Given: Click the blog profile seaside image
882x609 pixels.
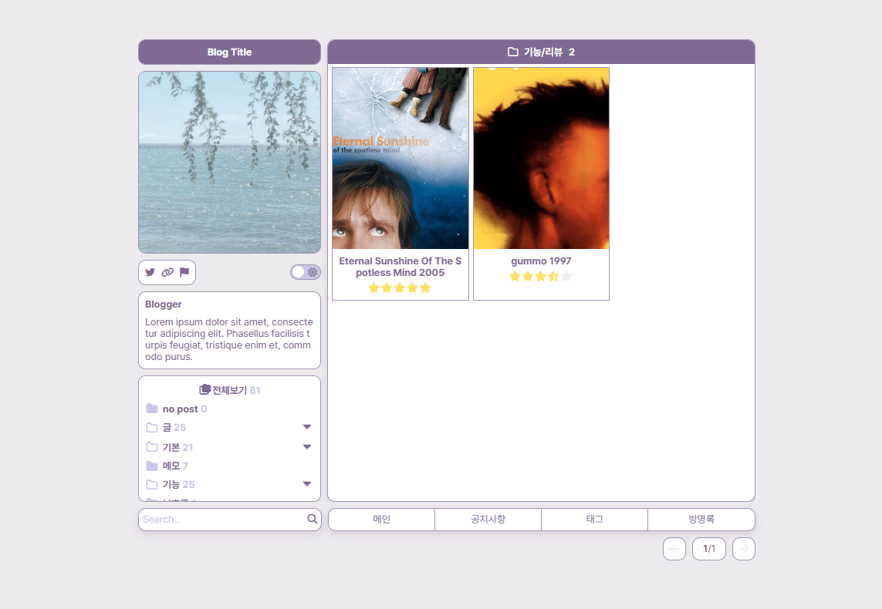Looking at the screenshot, I should (229, 163).
